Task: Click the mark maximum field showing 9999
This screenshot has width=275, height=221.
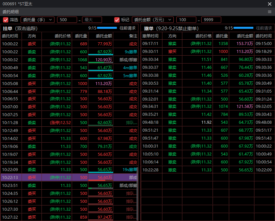Action: 211,20
